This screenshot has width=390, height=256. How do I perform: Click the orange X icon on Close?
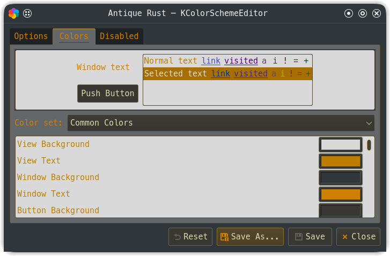pos(345,237)
